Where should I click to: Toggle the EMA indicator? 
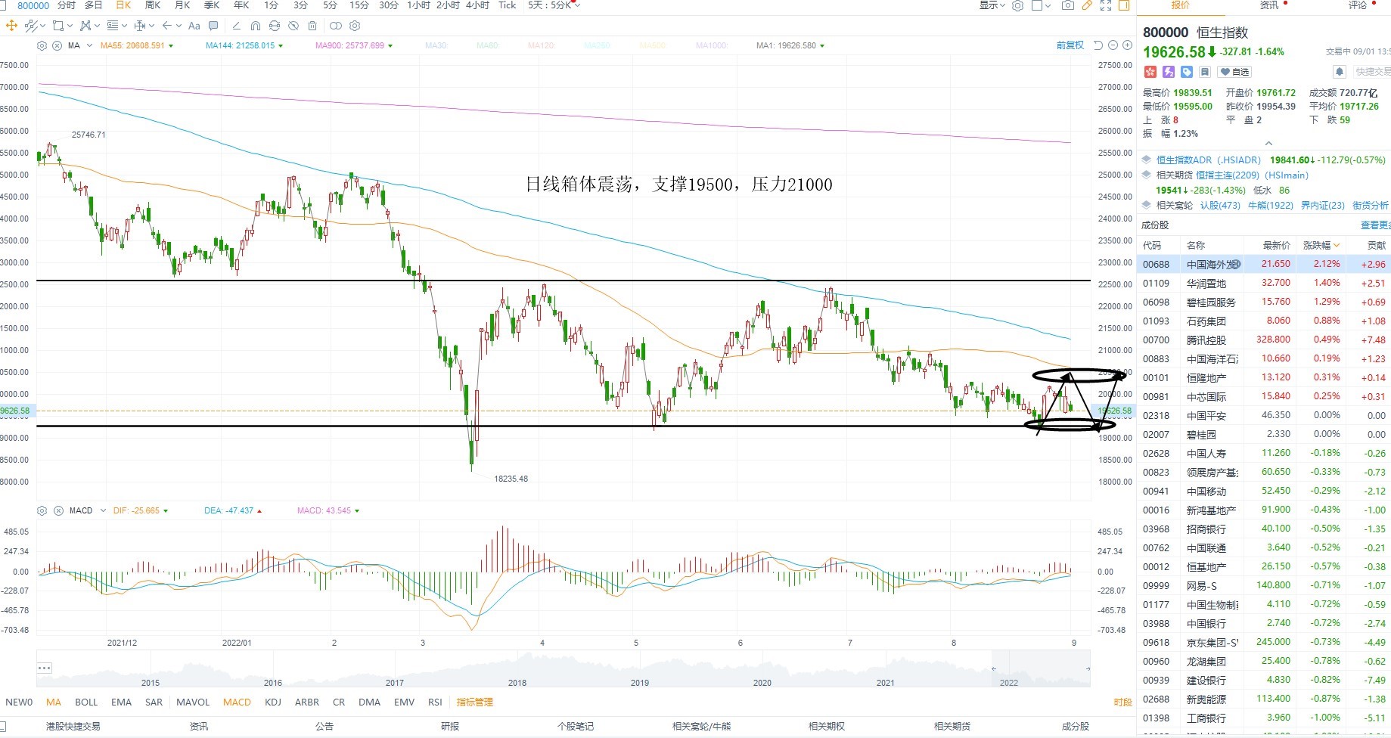click(x=121, y=702)
